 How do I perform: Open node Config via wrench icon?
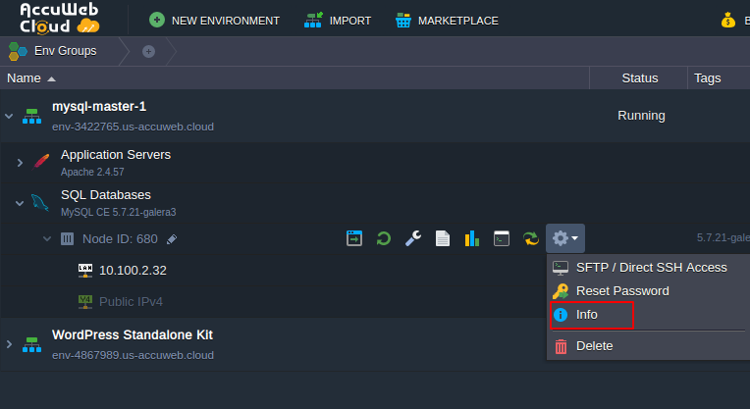pyautogui.click(x=413, y=238)
